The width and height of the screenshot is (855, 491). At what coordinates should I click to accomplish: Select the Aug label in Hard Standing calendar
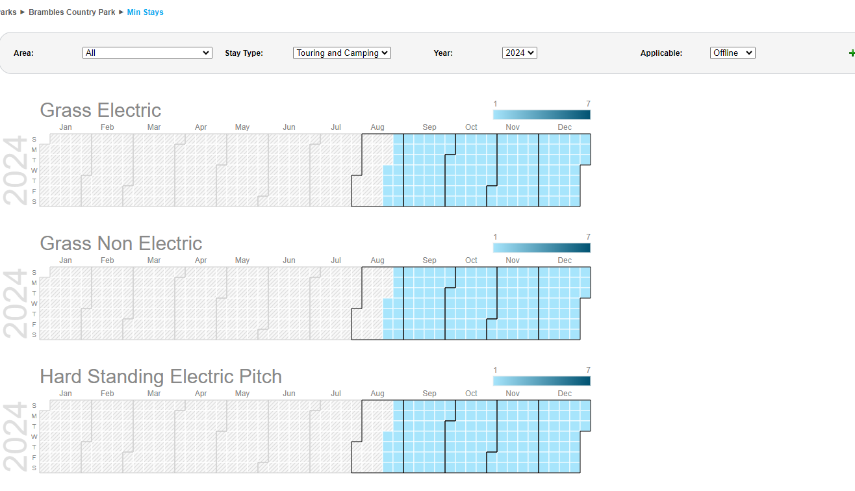(377, 394)
